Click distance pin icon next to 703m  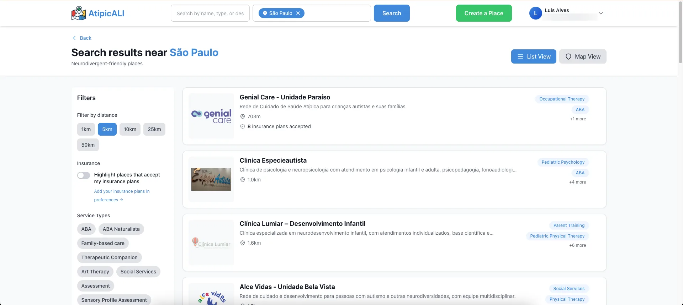[x=243, y=116]
